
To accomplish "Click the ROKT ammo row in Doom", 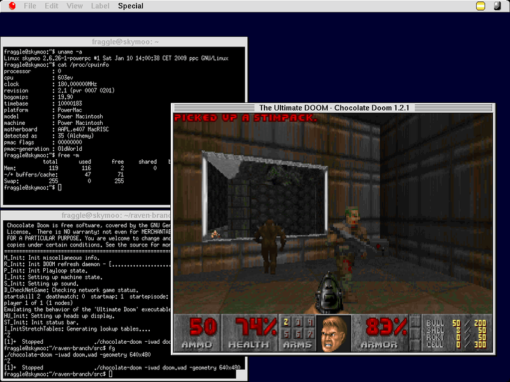I will pos(456,337).
